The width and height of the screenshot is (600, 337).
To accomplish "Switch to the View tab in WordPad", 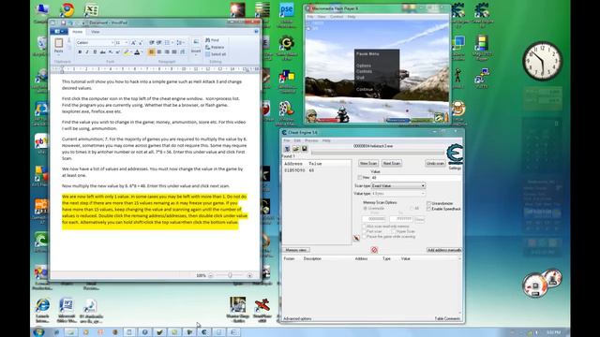I will coord(96,32).
